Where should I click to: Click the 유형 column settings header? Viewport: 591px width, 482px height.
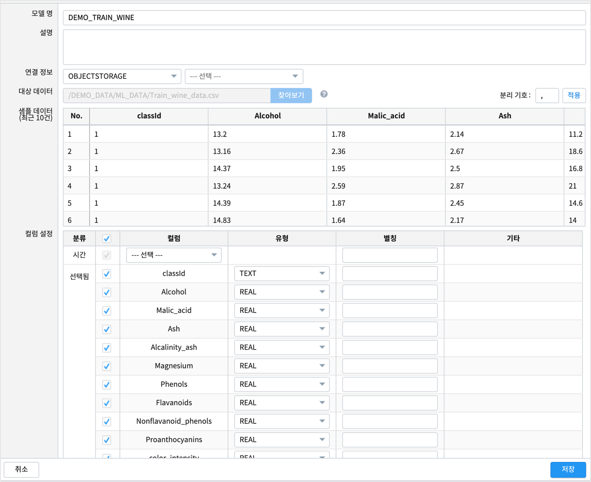282,238
